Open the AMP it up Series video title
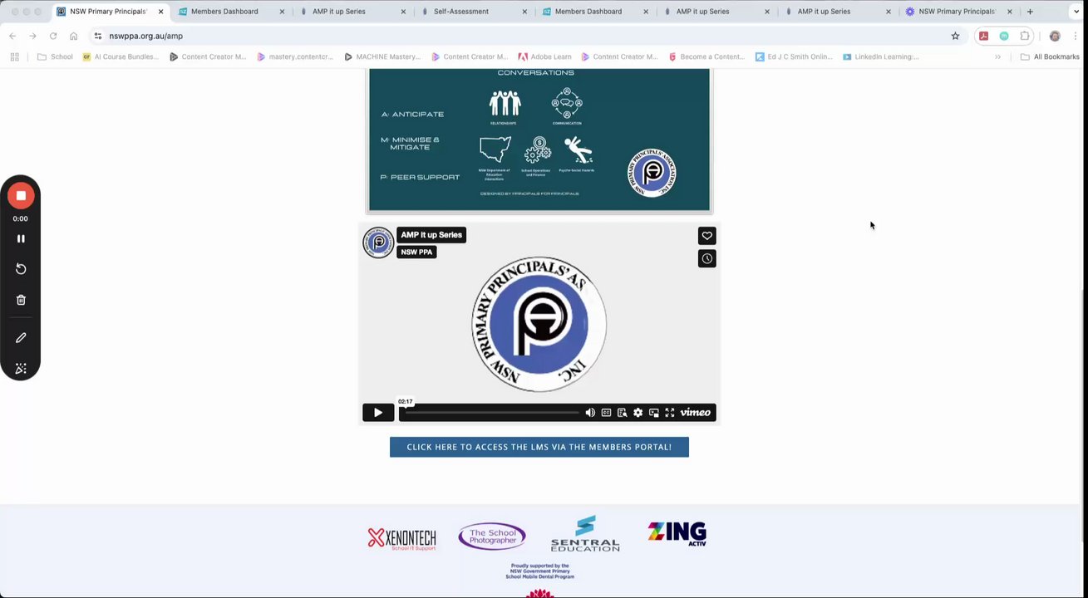This screenshot has height=598, width=1088. tap(431, 235)
